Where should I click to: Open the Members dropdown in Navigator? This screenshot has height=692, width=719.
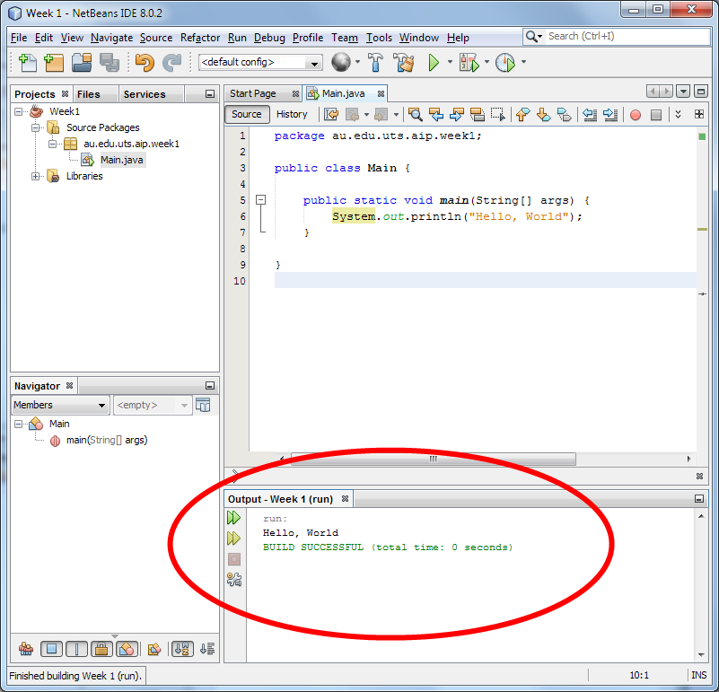tap(60, 405)
